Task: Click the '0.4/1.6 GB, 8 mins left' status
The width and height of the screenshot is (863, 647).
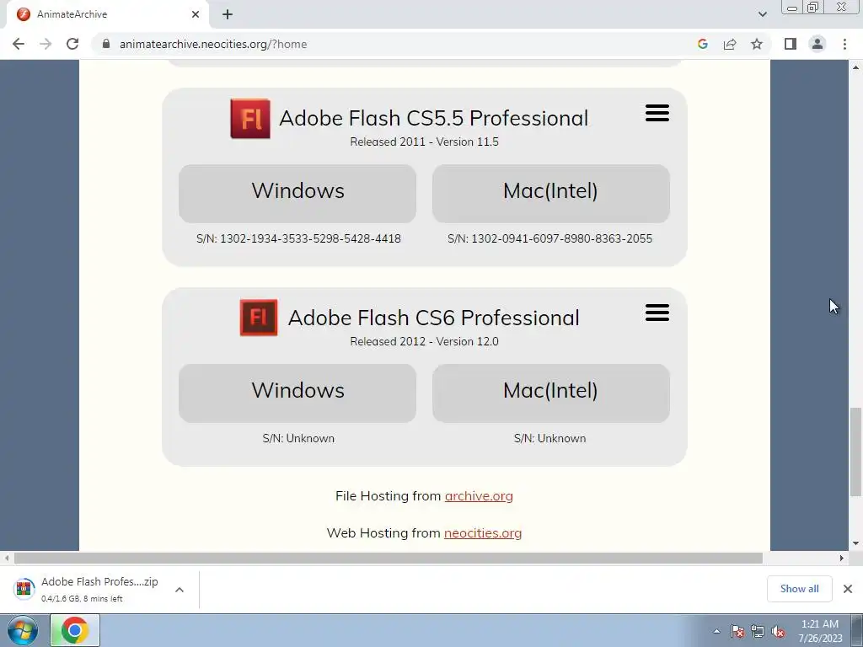Action: pyautogui.click(x=82, y=599)
